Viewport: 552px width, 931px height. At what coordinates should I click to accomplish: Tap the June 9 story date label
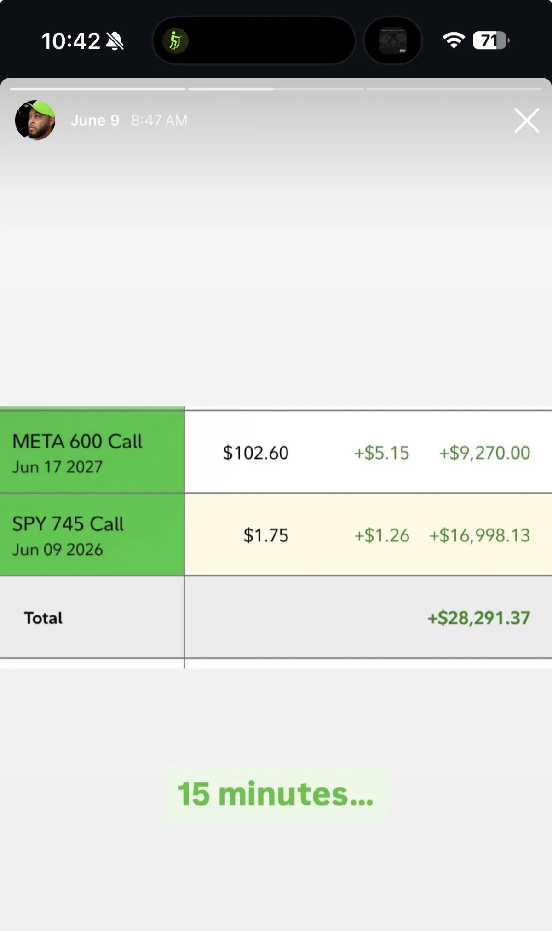pos(95,120)
